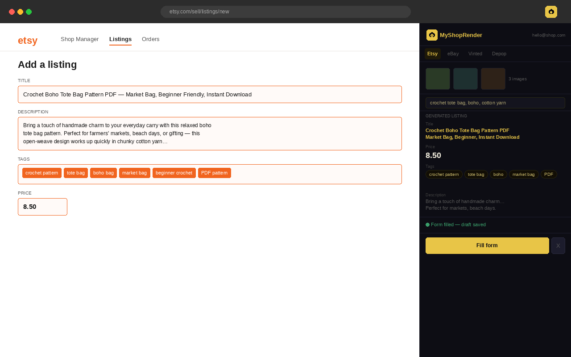Select the first green image thumbnail
The height and width of the screenshot is (357, 571).
coord(438,79)
